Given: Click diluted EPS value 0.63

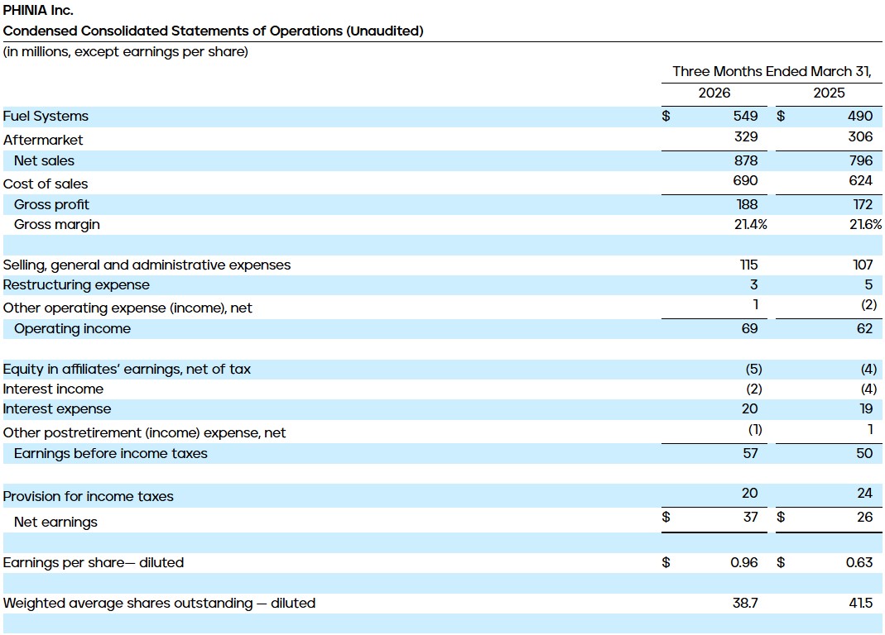Looking at the screenshot, I should 859,563.
